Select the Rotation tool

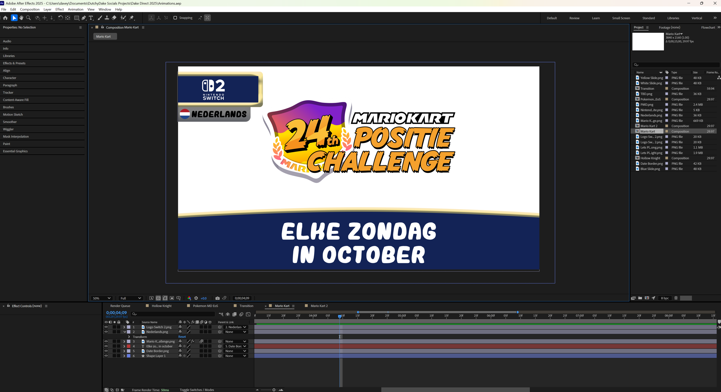click(60, 18)
